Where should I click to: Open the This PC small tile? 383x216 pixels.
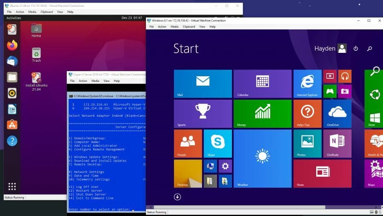coord(210,166)
